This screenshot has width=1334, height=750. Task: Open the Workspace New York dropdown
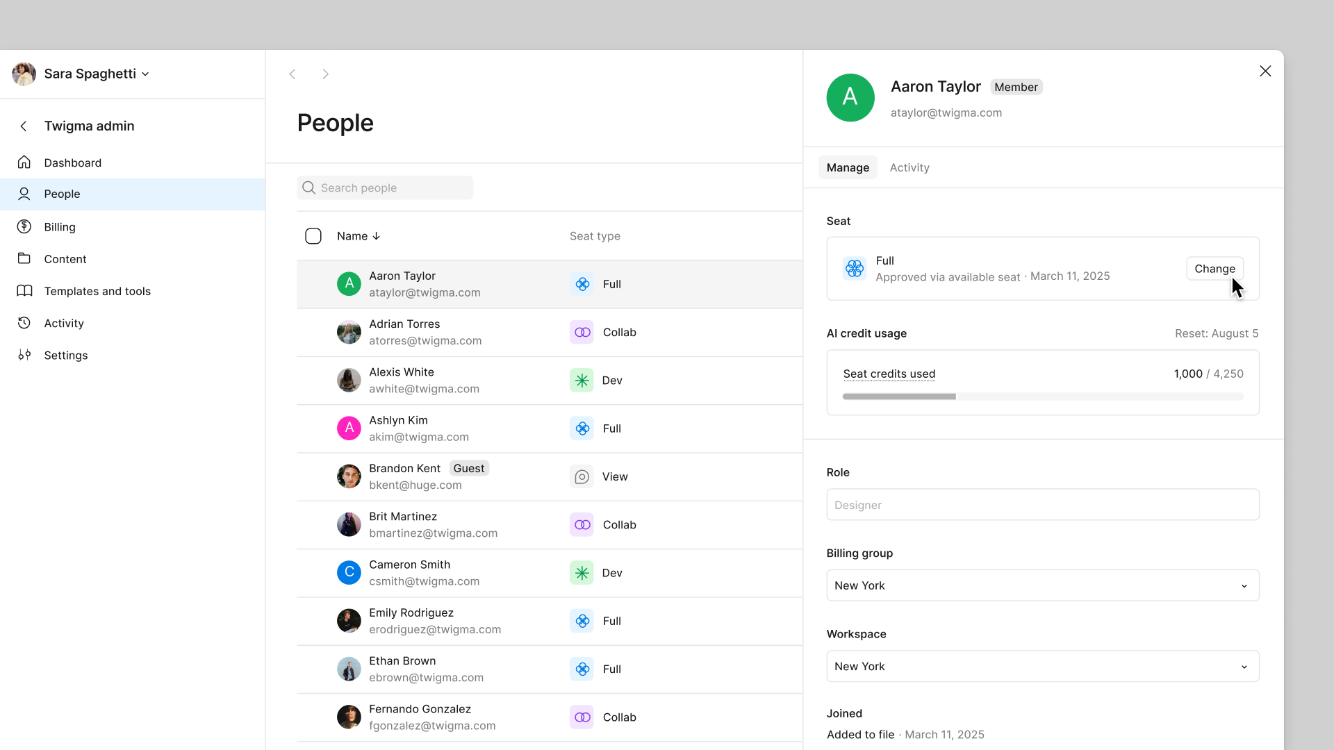[x=1042, y=666]
